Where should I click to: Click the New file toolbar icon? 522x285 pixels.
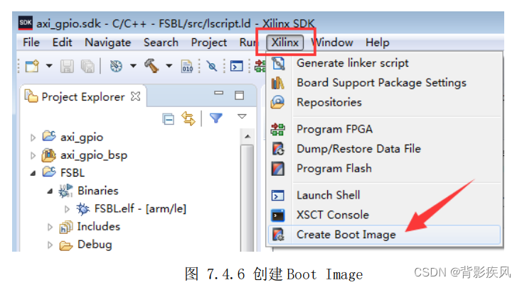click(x=32, y=66)
